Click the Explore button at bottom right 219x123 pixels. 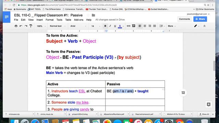(209, 104)
